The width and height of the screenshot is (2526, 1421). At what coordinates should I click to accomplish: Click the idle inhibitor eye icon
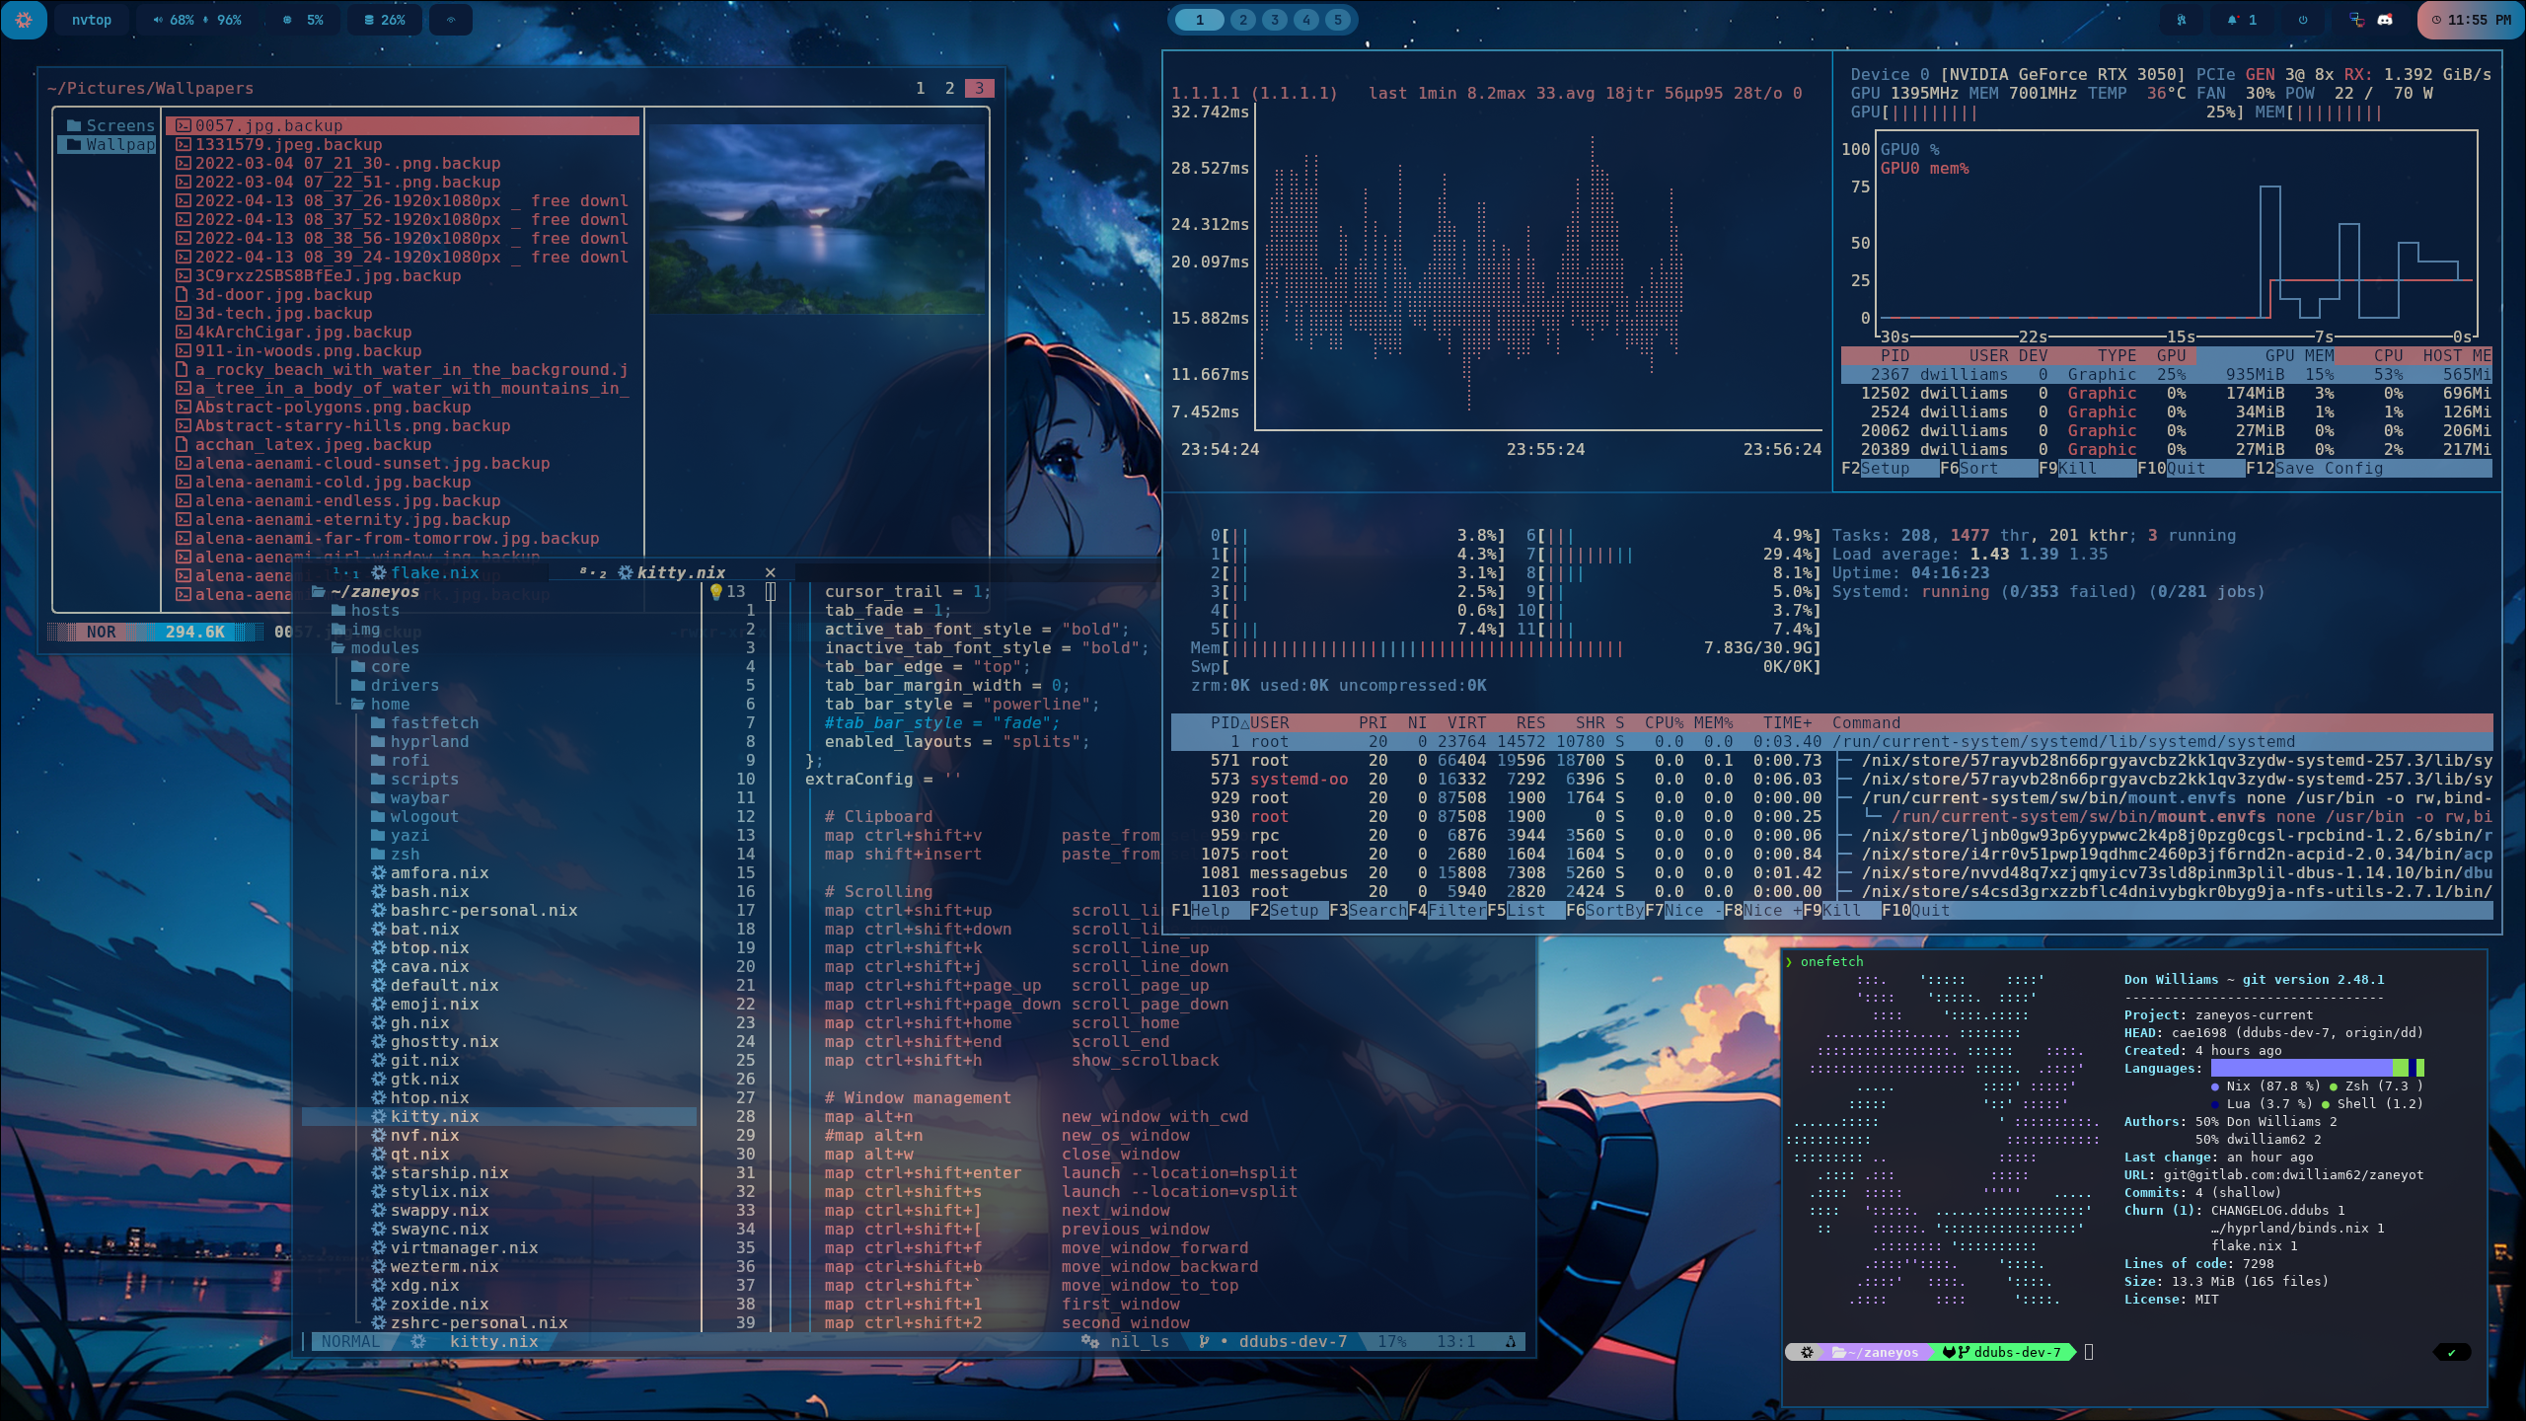pos(451,20)
